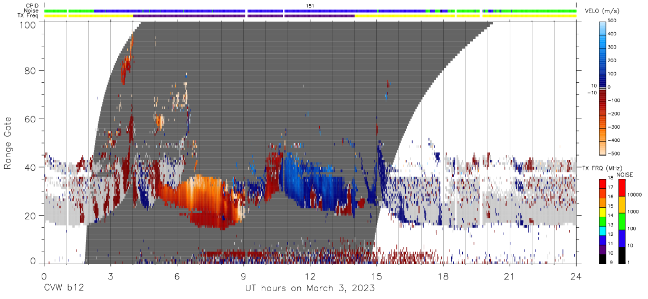The height and width of the screenshot is (299, 648).
Task: Pick the red top swatch of NOISE legend
Action: [x=621, y=187]
